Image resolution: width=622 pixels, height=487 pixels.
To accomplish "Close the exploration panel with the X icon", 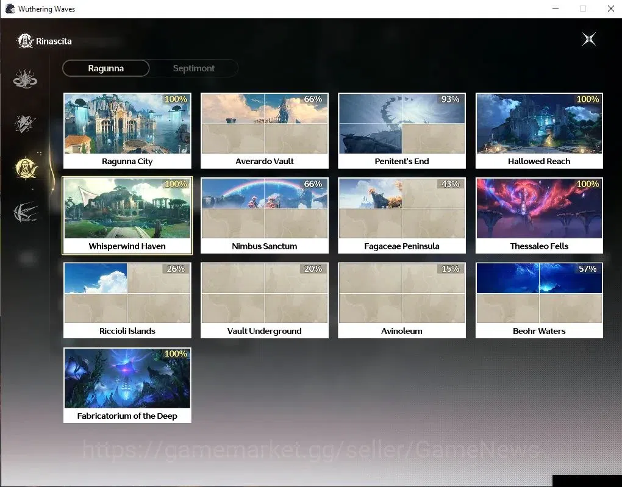I will click(589, 39).
